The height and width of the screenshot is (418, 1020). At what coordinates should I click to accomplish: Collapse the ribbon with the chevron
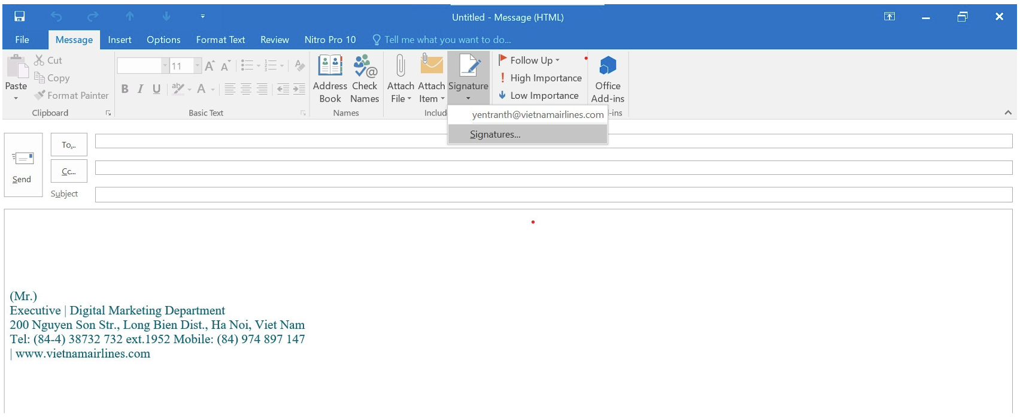click(1008, 113)
